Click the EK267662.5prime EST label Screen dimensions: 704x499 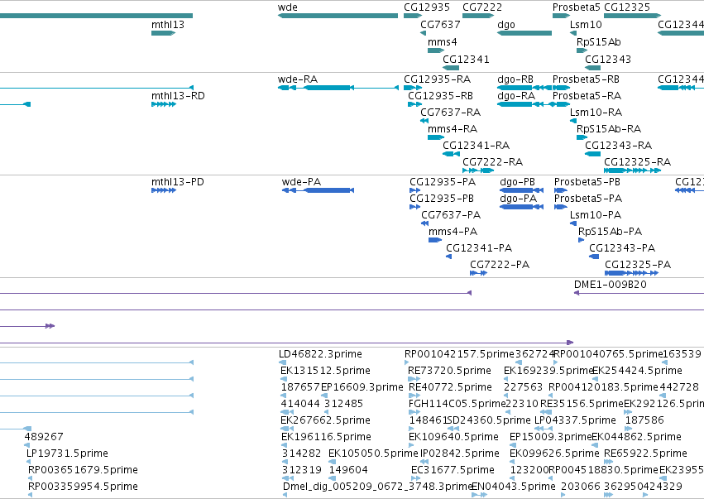pyautogui.click(x=325, y=420)
